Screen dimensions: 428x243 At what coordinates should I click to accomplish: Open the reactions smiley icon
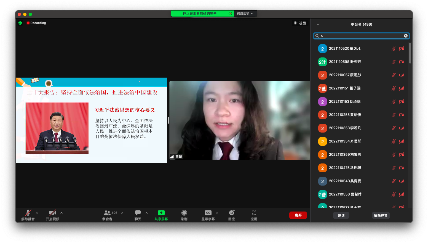tap(232, 213)
